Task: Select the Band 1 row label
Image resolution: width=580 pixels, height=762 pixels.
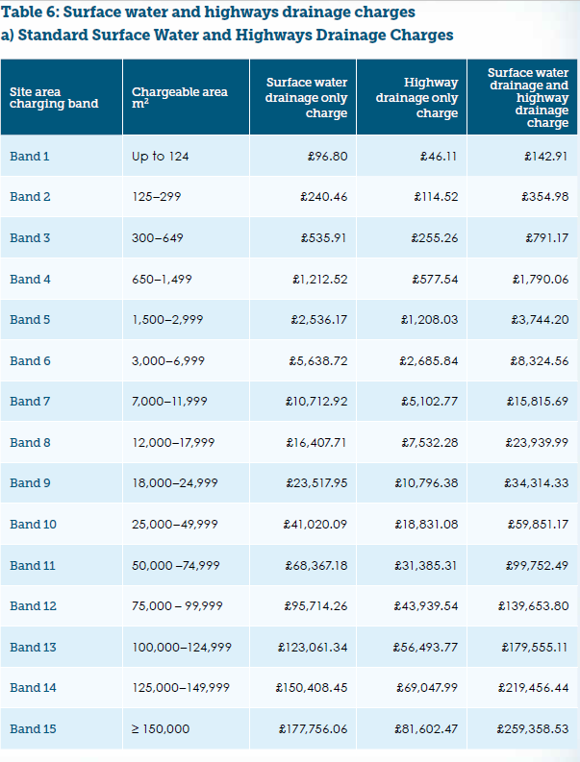Action: (30, 156)
